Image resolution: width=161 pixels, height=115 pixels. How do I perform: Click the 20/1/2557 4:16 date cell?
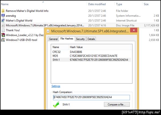click(x=97, y=25)
